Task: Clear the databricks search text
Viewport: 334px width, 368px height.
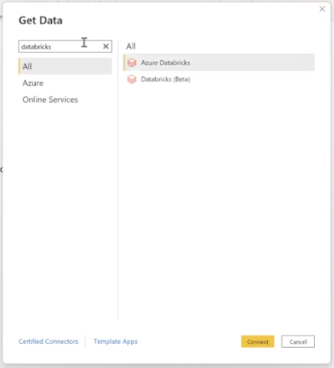Action: point(106,46)
